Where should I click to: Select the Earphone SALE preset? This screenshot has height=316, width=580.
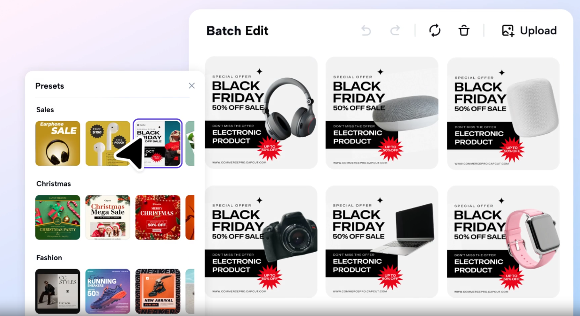pos(58,143)
